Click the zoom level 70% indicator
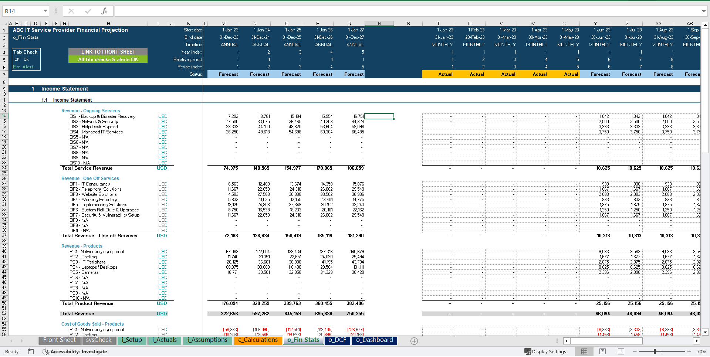Screen dimensions: 710x357 point(701,351)
